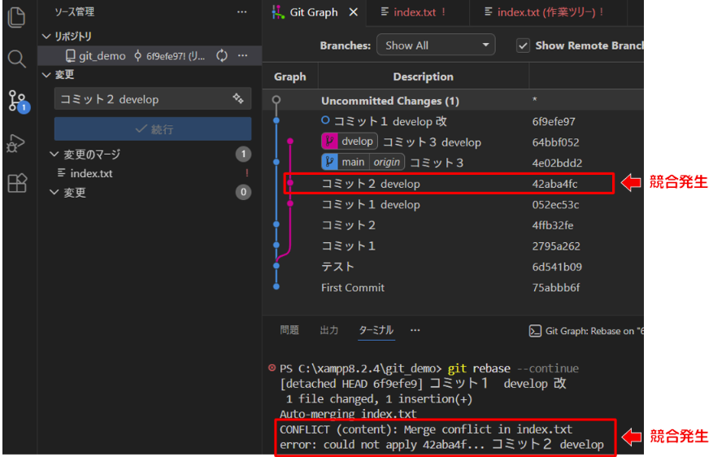The image size is (713, 457).
Task: Click the commit message input field
Action: click(142, 99)
